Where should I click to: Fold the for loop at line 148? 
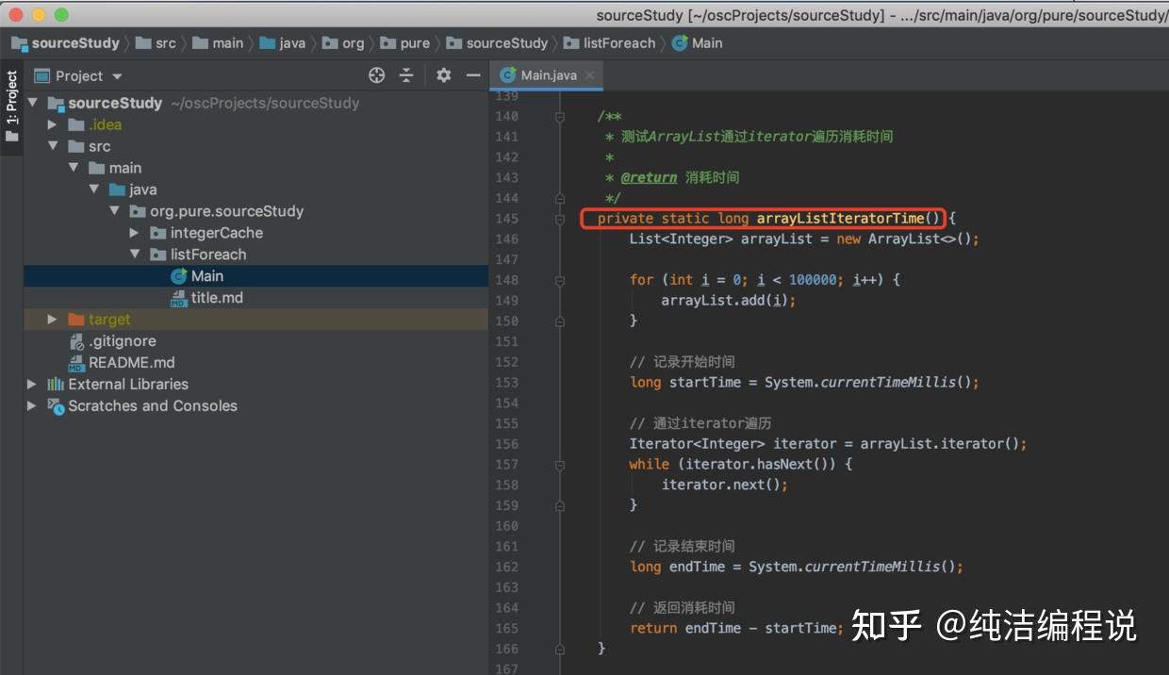pos(560,280)
